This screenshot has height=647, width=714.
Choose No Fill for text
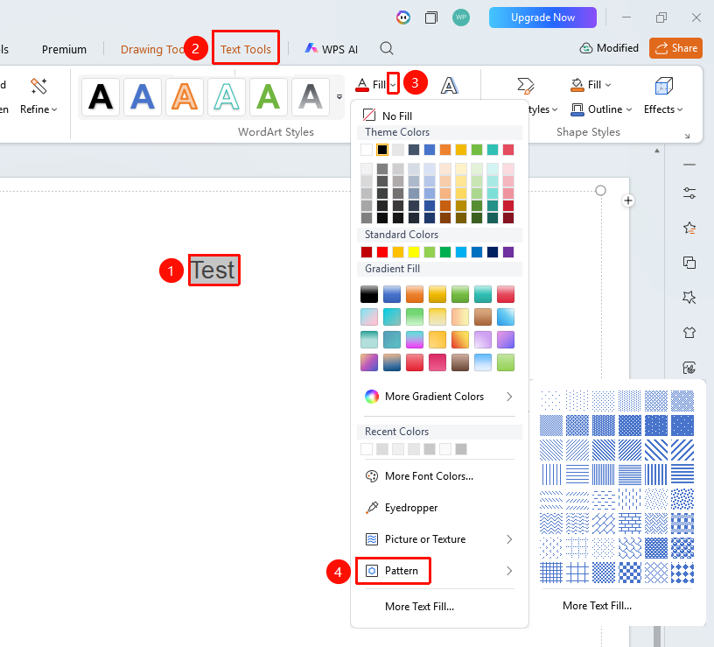(x=388, y=116)
